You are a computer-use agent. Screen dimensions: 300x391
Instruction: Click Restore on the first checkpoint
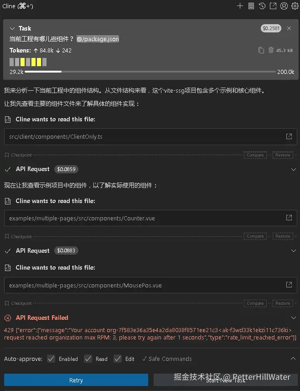283,155
